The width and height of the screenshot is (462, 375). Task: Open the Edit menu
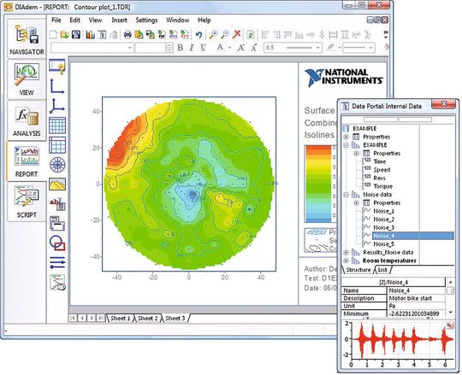tap(74, 20)
